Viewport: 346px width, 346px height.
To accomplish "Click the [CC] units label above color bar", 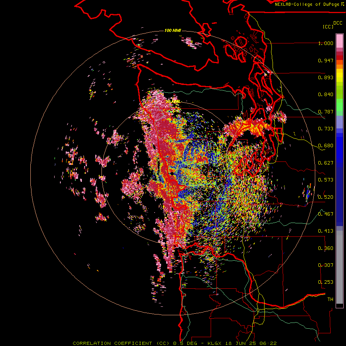I will 328,27.
